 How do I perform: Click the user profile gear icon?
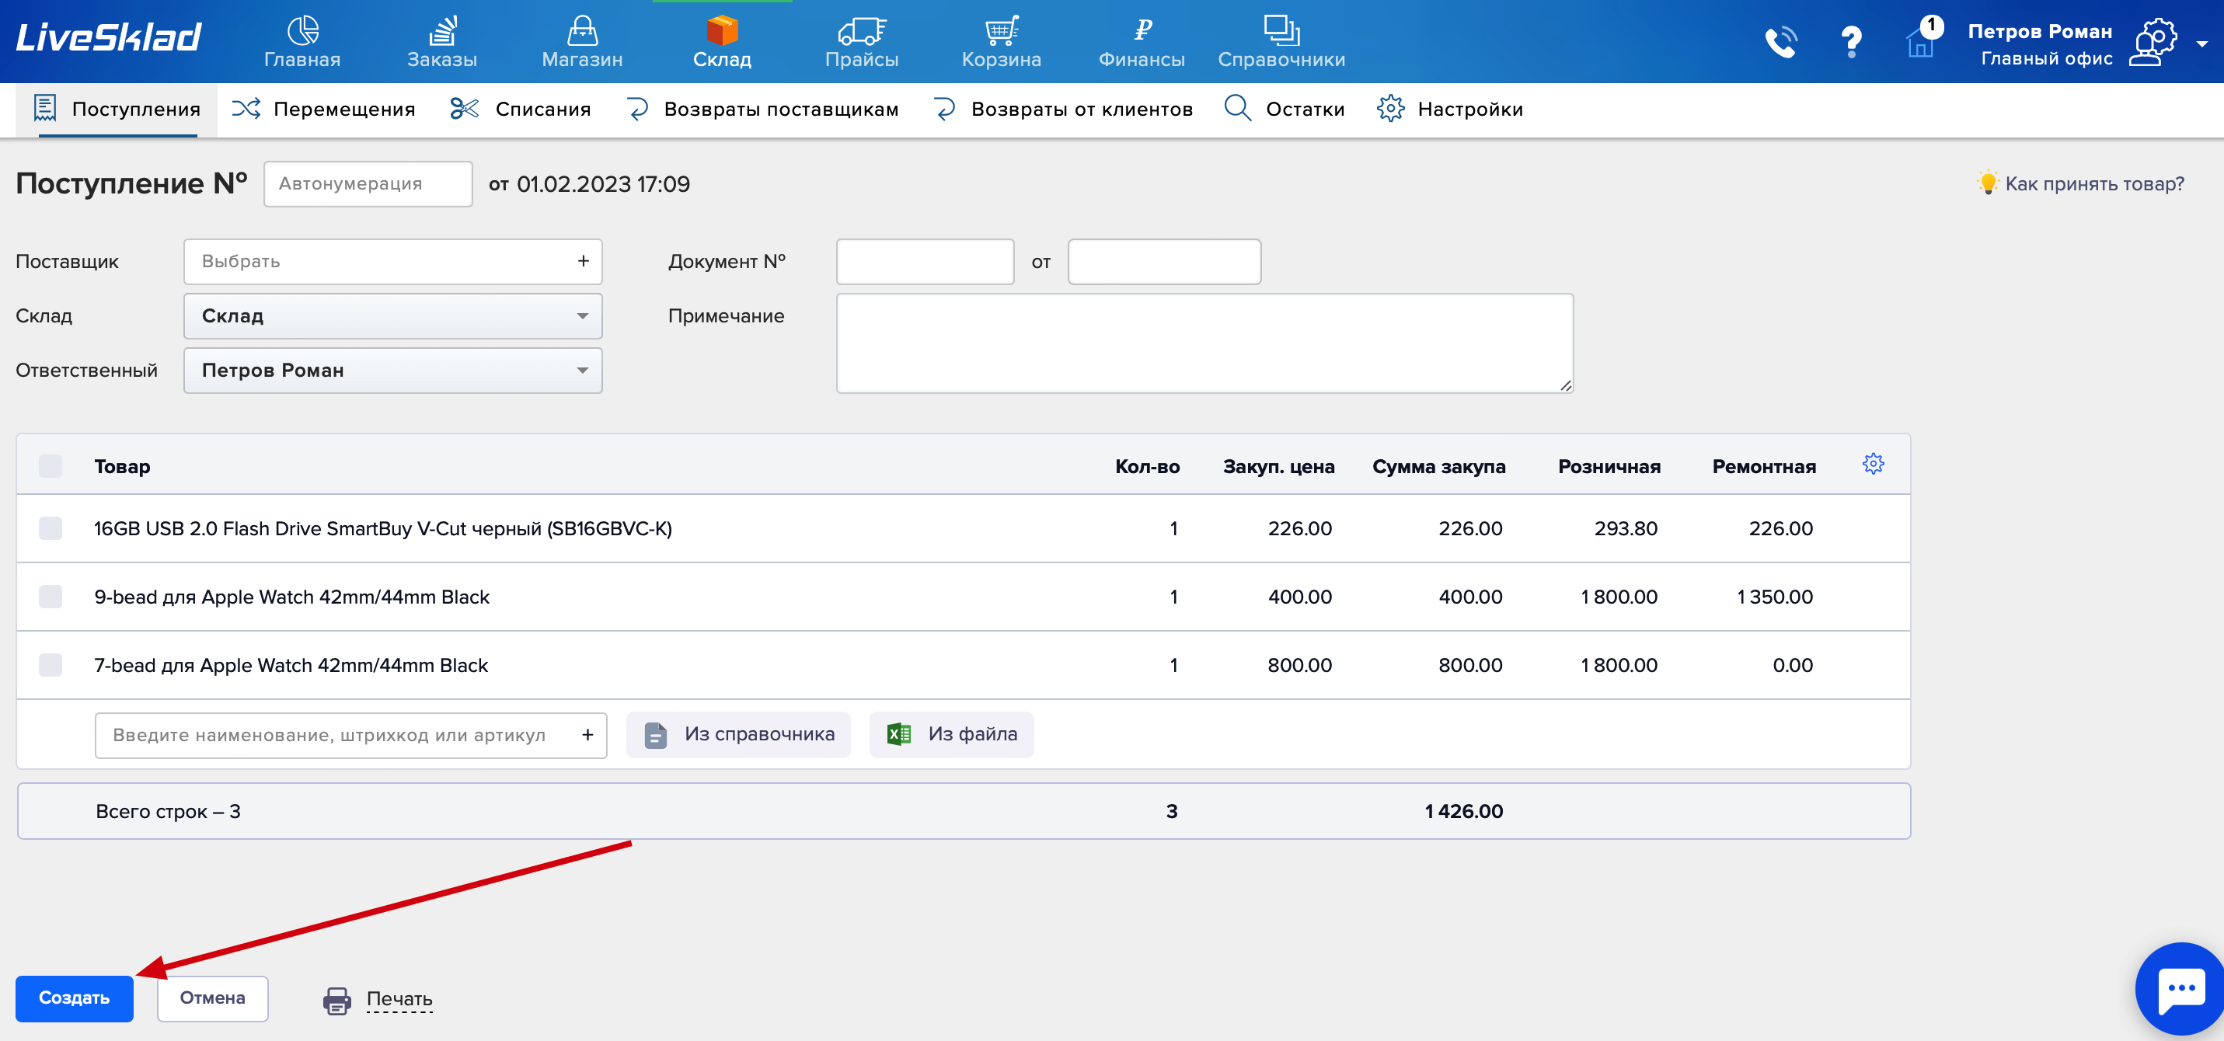tap(2153, 41)
